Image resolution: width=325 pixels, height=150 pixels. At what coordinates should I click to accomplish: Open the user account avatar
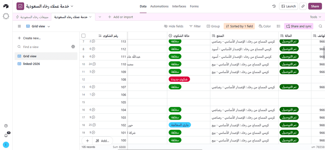point(6,145)
